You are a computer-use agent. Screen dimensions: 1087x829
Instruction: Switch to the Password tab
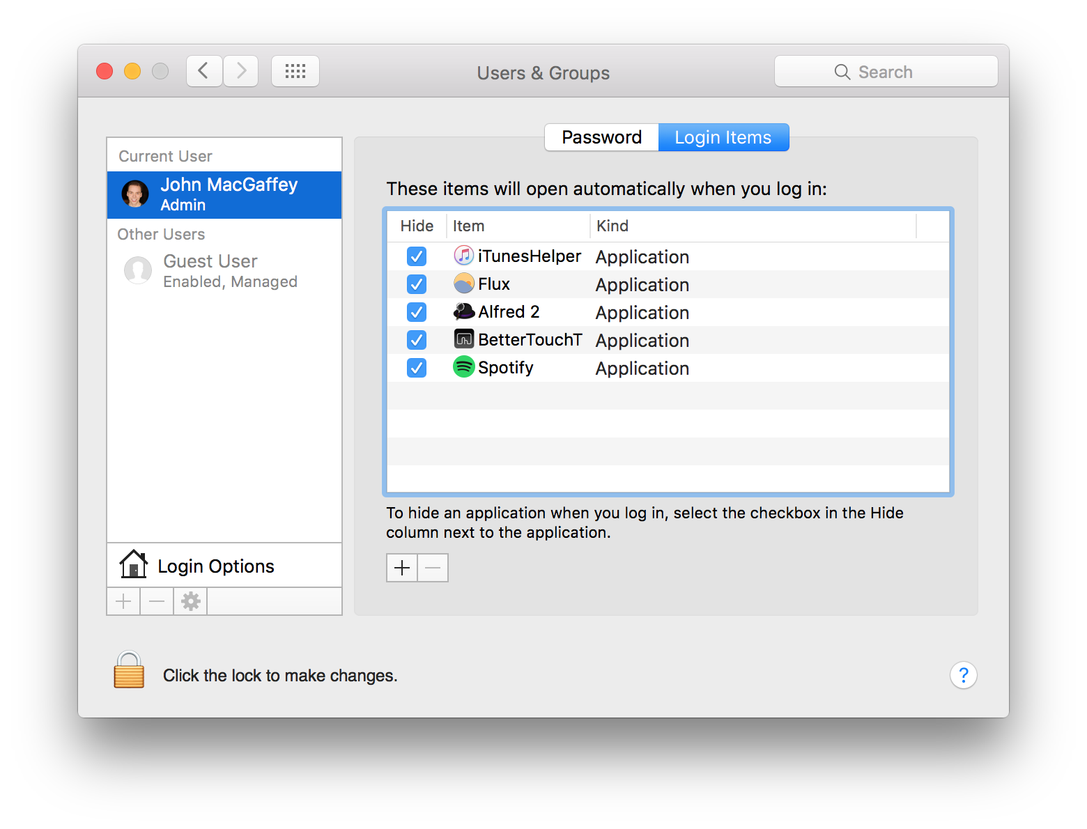pyautogui.click(x=602, y=137)
